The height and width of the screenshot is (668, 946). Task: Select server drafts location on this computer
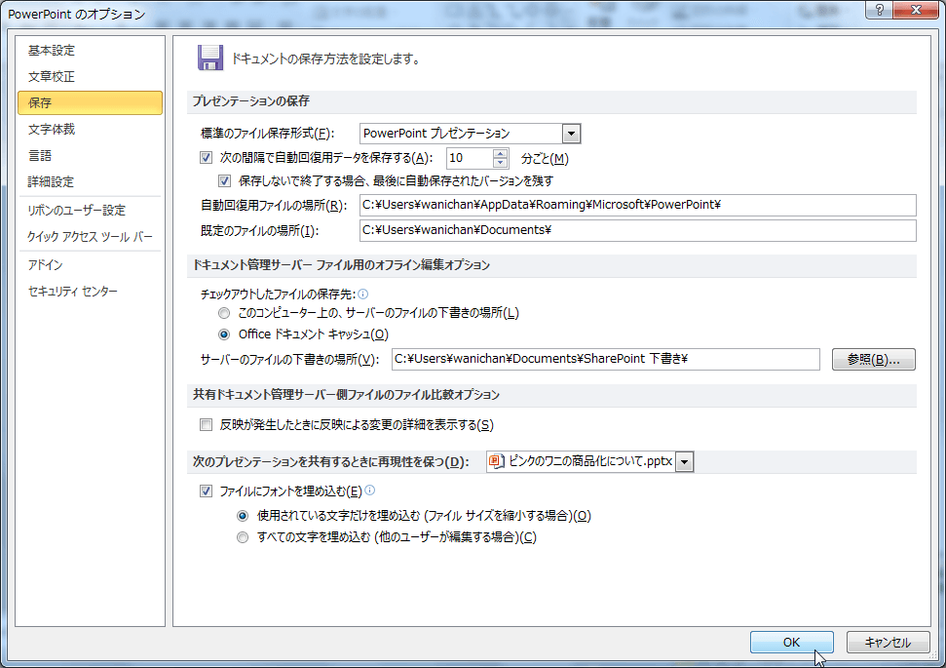(x=224, y=313)
